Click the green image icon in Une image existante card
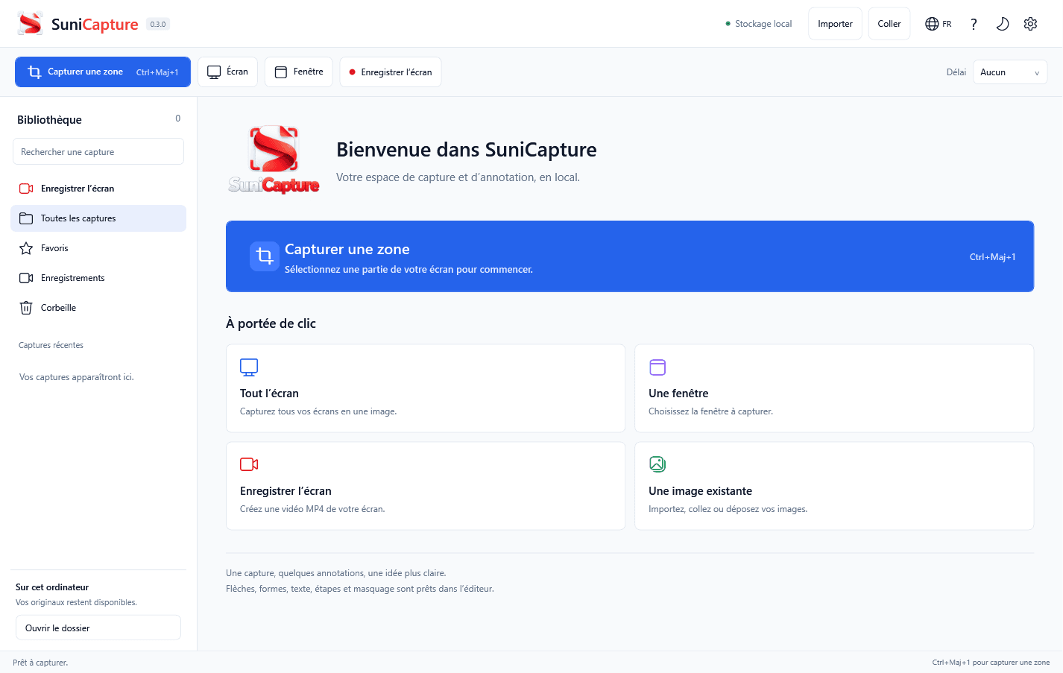Screen dimensions: 1063x673 tap(657, 464)
